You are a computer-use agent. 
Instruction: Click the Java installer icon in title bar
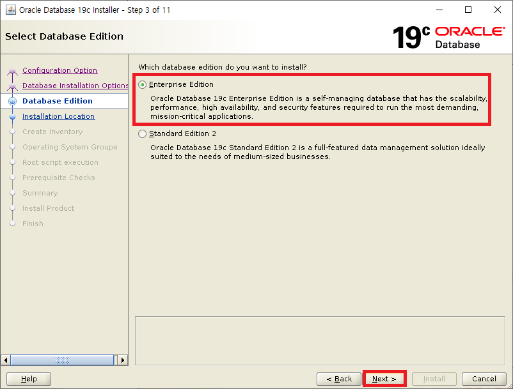click(11, 10)
